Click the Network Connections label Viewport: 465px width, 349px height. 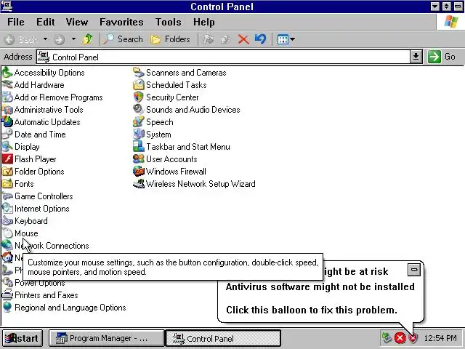pyautogui.click(x=52, y=246)
